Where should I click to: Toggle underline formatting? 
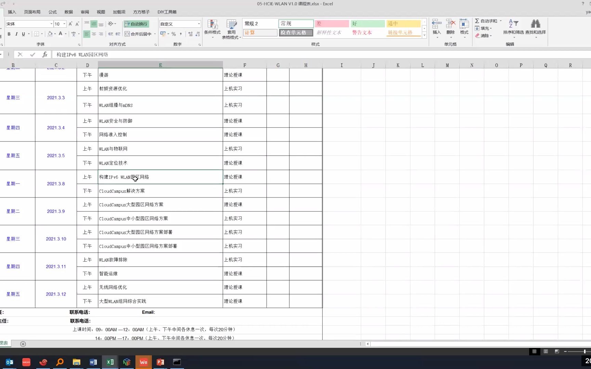[x=23, y=34]
